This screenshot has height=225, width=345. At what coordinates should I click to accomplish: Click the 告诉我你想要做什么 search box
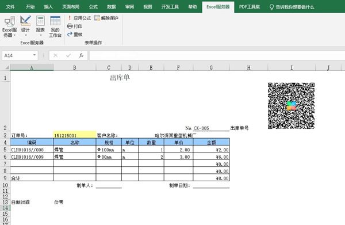click(292, 7)
